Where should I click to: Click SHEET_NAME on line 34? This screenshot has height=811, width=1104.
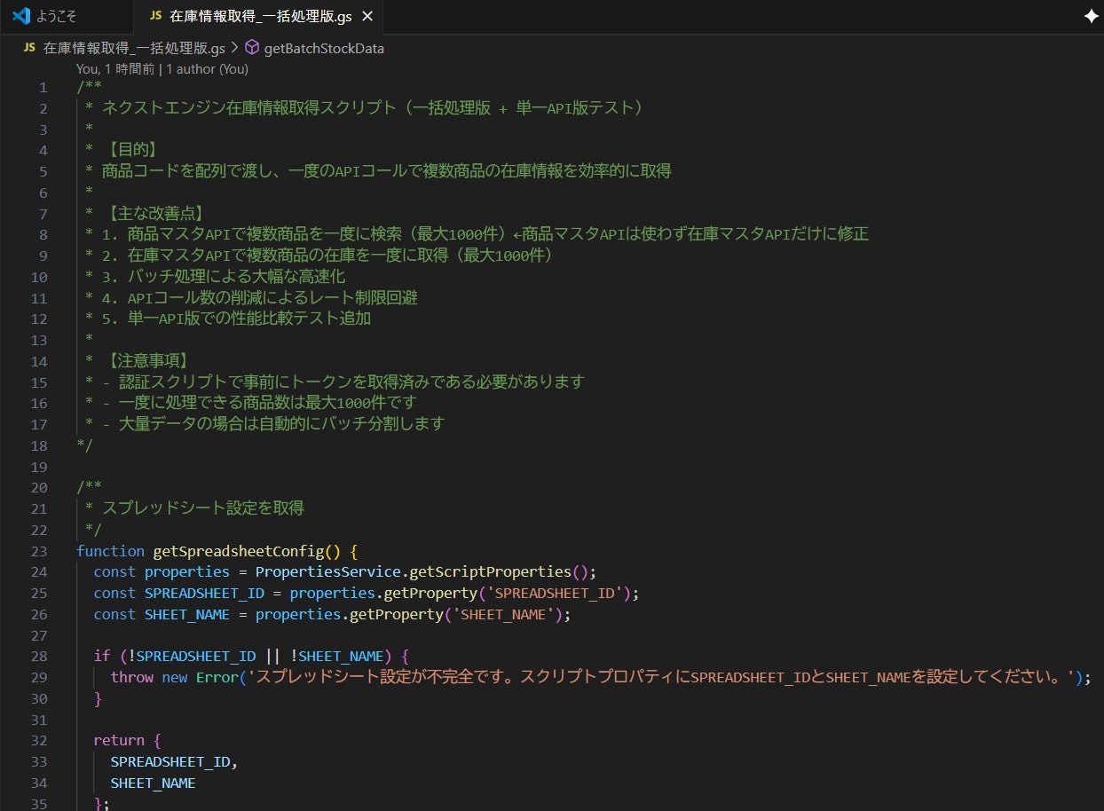click(x=153, y=783)
